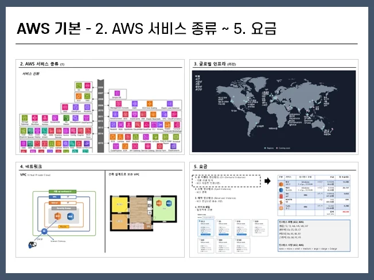Select the orange EC2 Auto Scaling icon
This screenshot has height=280, width=374.
150,104
